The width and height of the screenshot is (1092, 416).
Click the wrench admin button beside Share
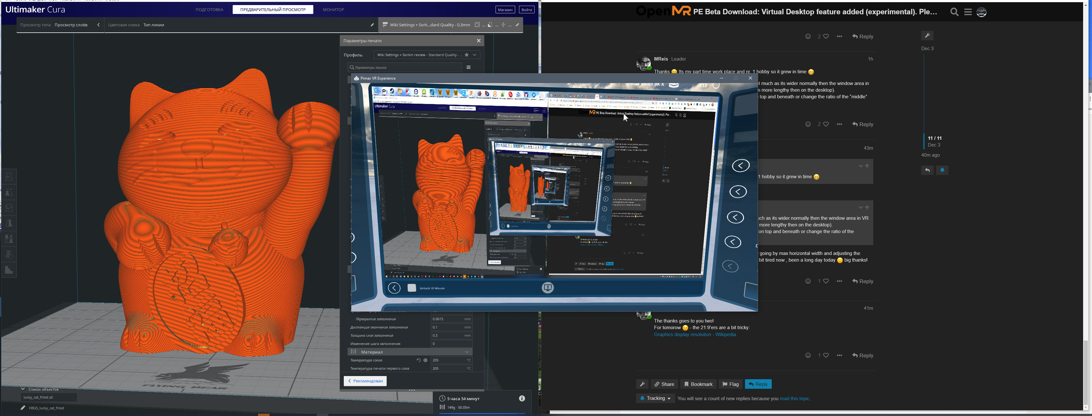pos(642,384)
